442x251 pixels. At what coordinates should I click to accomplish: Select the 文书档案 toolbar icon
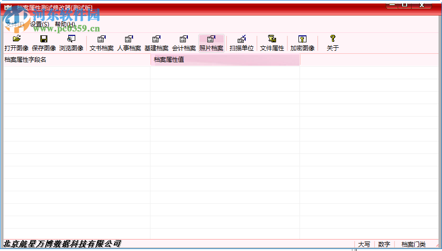[102, 43]
